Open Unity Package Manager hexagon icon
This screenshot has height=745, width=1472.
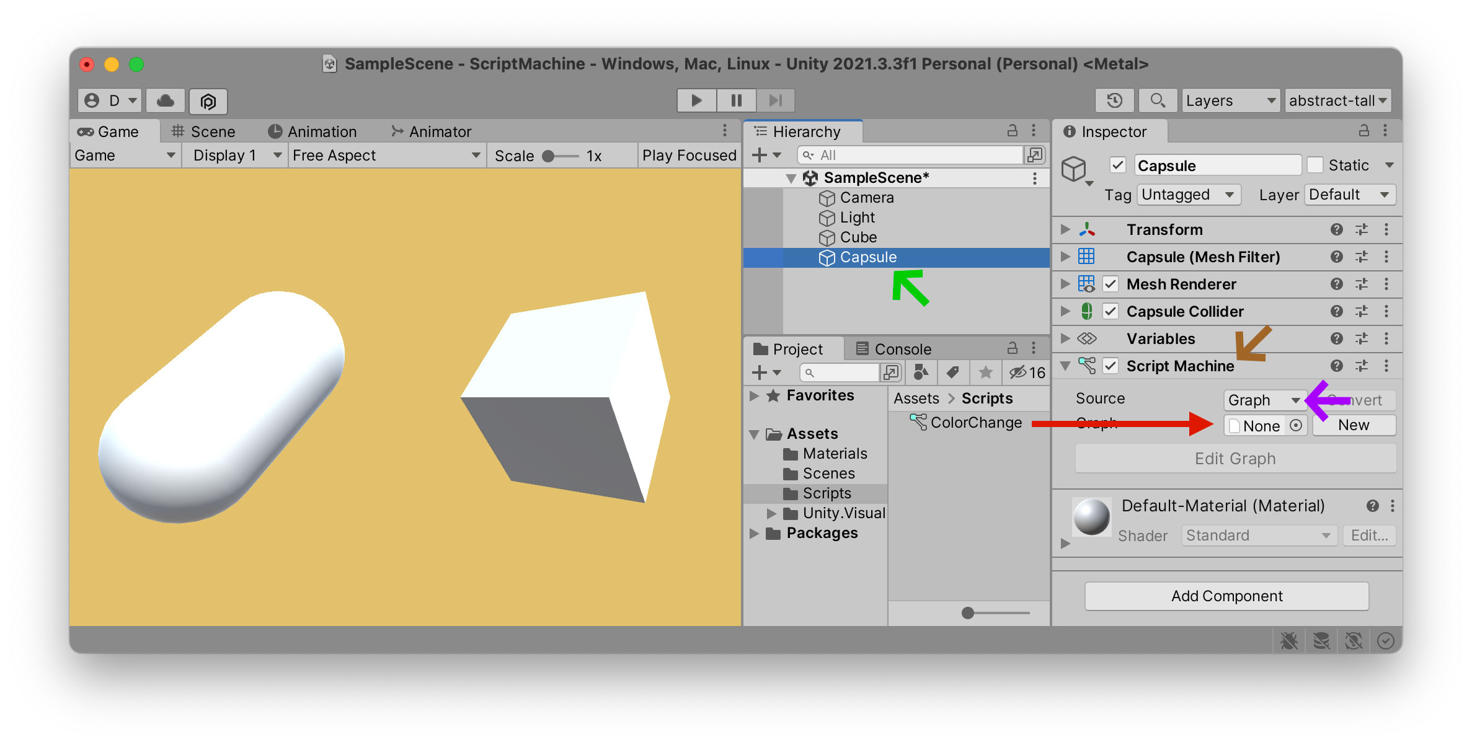tap(208, 101)
